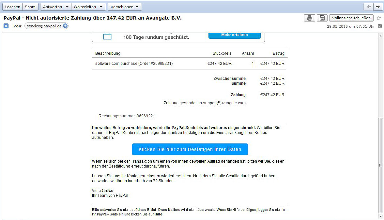Click 'Ihr Team von PayPal' signature

click(110, 196)
